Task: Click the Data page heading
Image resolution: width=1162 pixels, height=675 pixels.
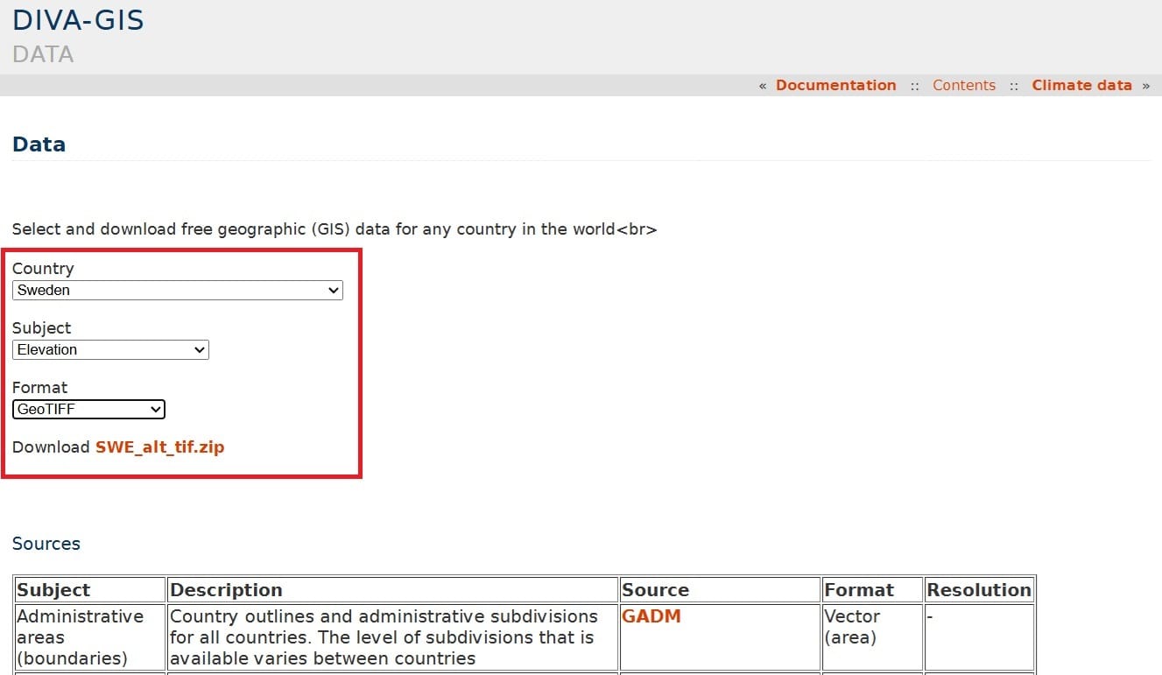Action: [x=39, y=144]
